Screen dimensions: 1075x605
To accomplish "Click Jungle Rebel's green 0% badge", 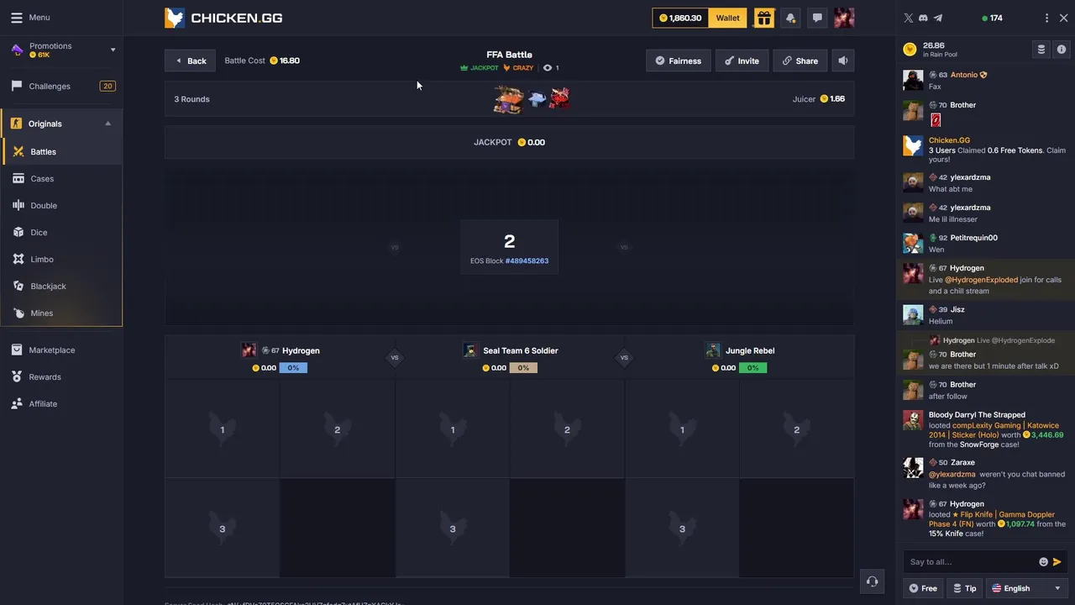I will pyautogui.click(x=752, y=368).
